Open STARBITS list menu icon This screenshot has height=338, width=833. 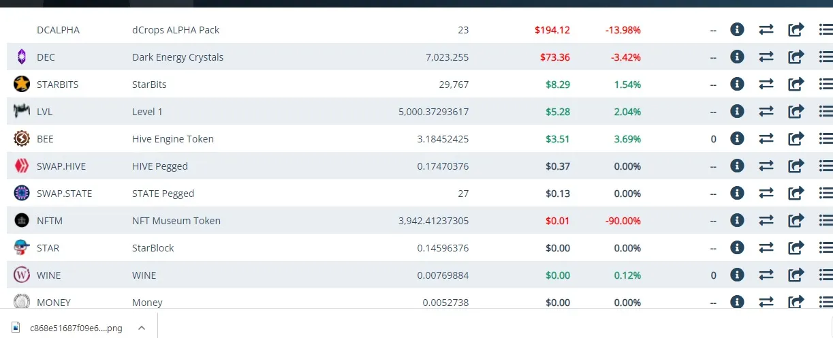click(826, 84)
